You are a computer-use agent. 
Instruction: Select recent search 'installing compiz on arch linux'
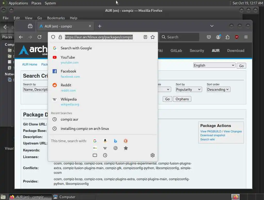click(103, 129)
